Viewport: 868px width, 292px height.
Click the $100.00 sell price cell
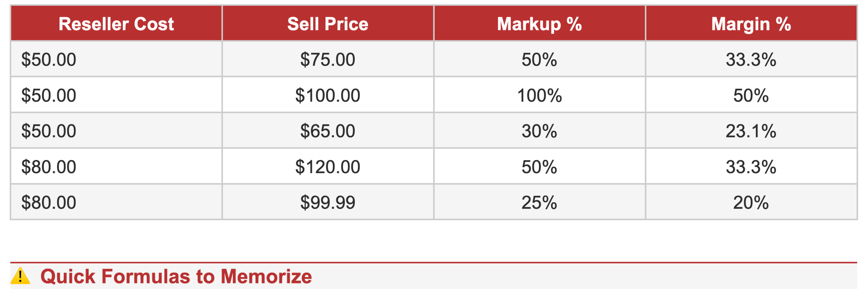[x=328, y=95]
